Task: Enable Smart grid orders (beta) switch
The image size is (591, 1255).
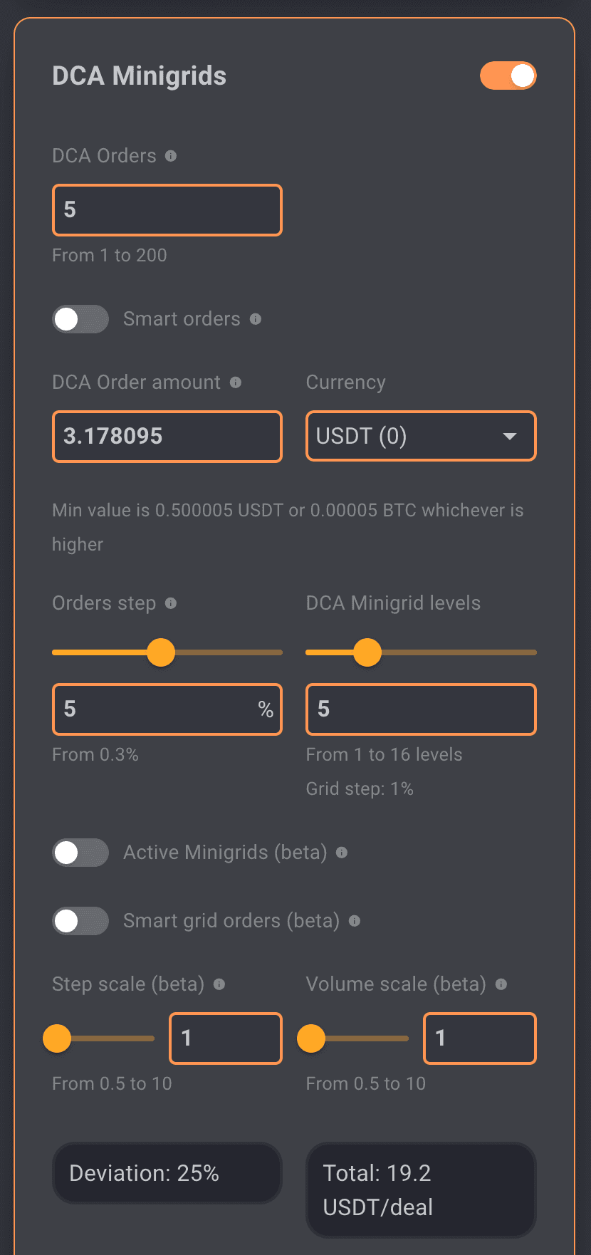Action: pyautogui.click(x=80, y=921)
